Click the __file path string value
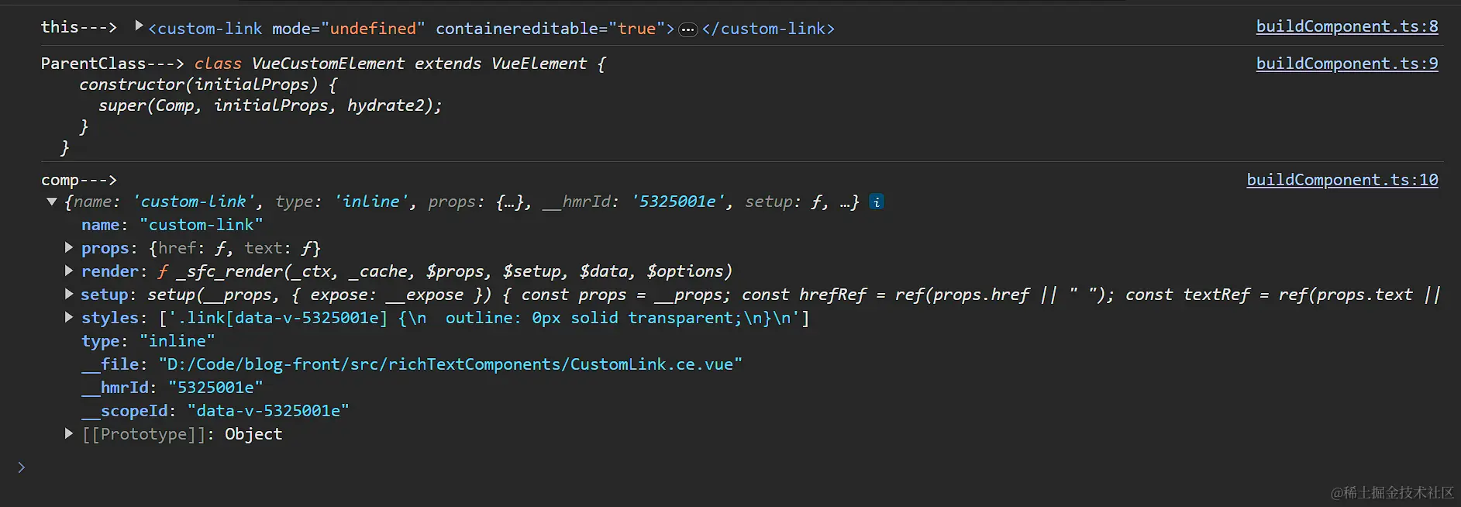The height and width of the screenshot is (507, 1461). [x=450, y=364]
